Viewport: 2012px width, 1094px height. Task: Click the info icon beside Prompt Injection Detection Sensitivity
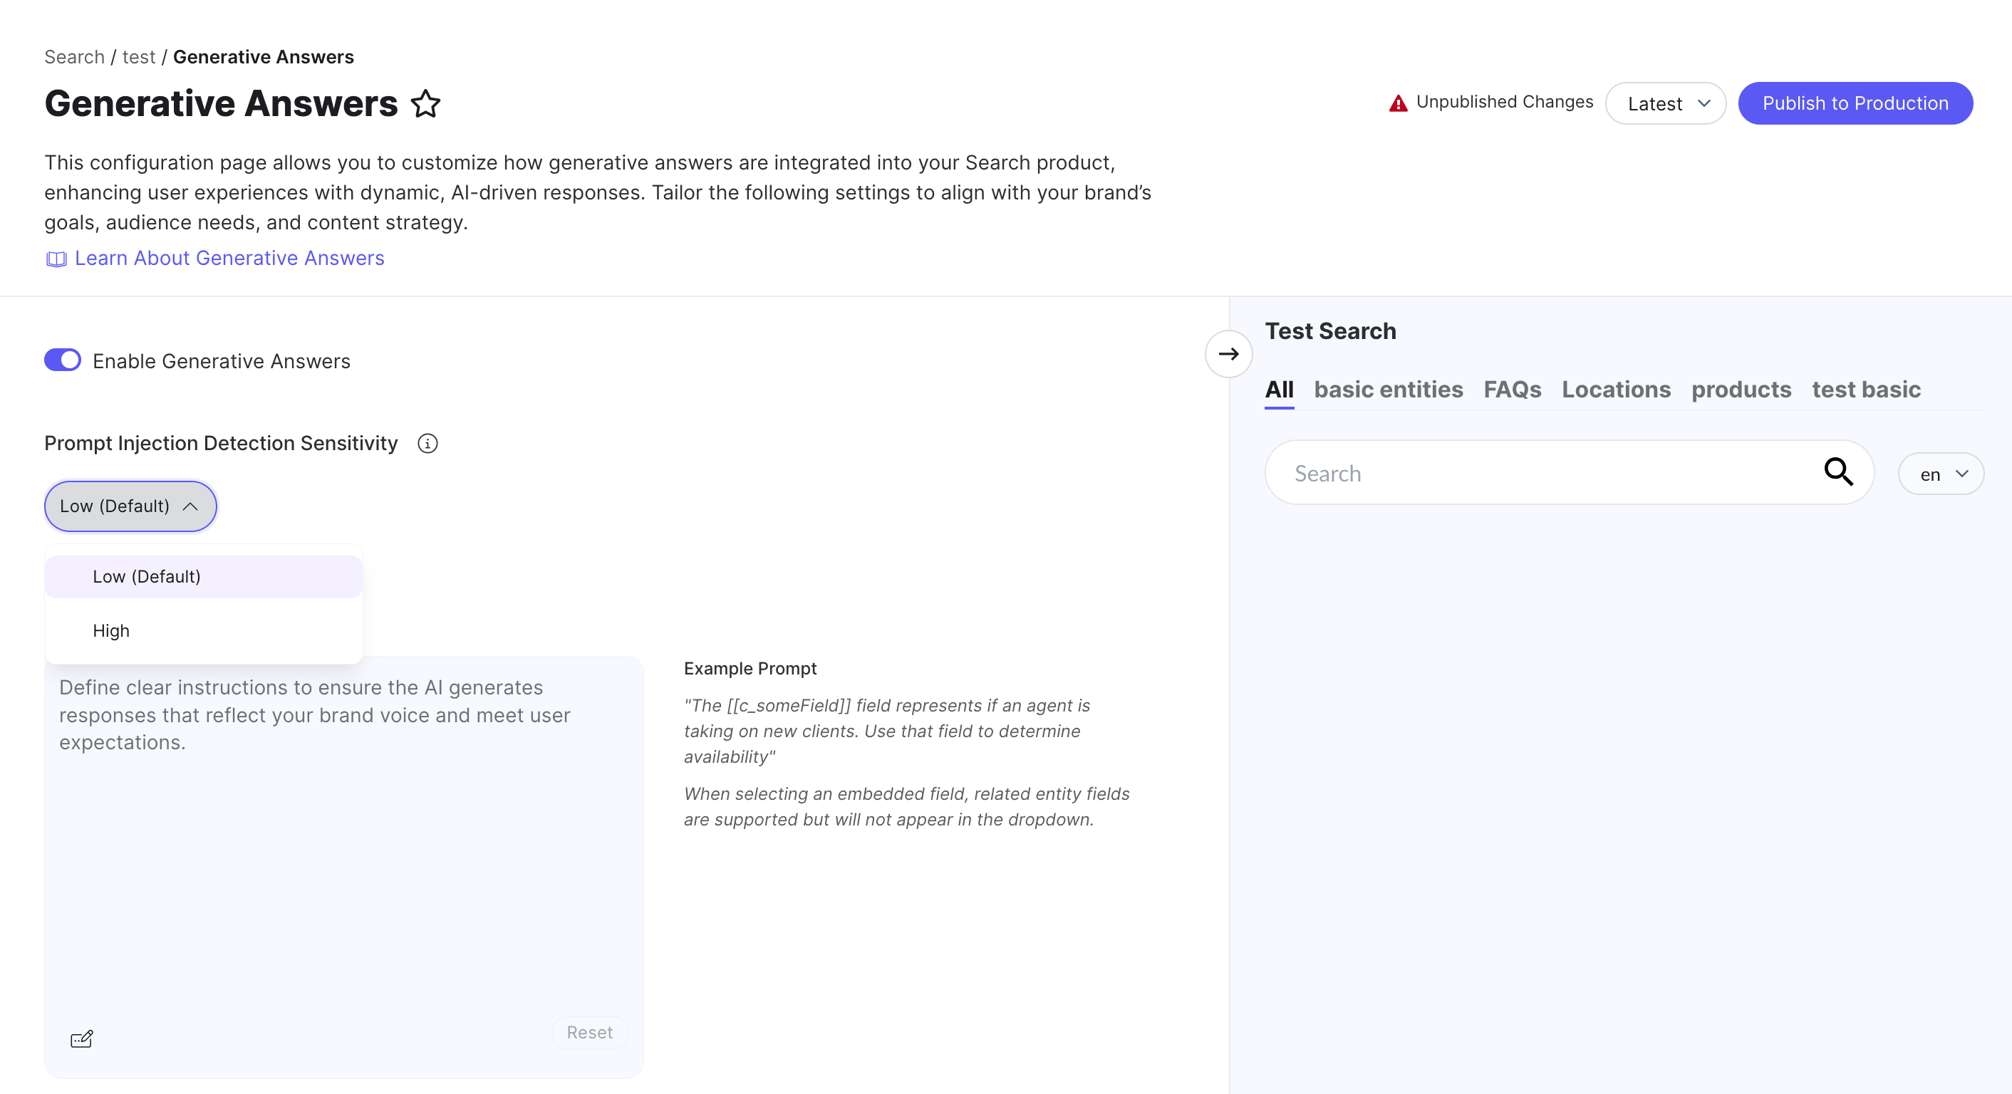[x=427, y=444]
